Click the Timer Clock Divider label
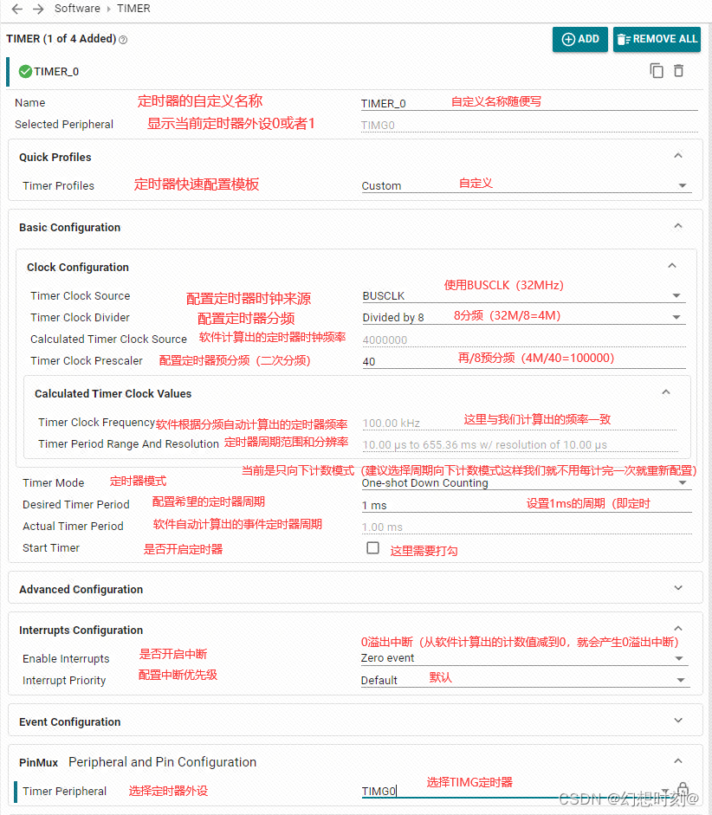This screenshot has height=815, width=712. click(x=80, y=318)
